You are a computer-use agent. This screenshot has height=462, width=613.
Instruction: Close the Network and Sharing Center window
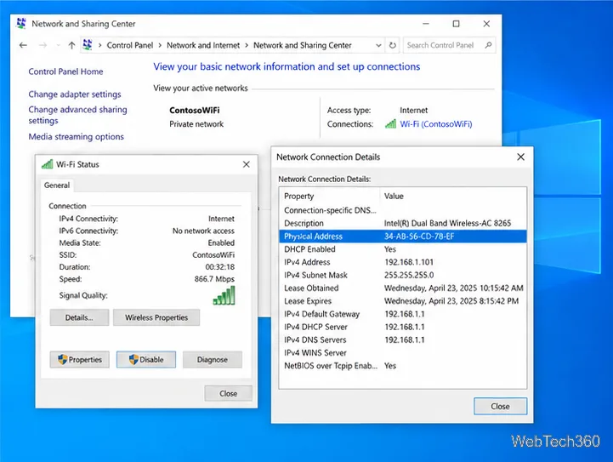[486, 24]
